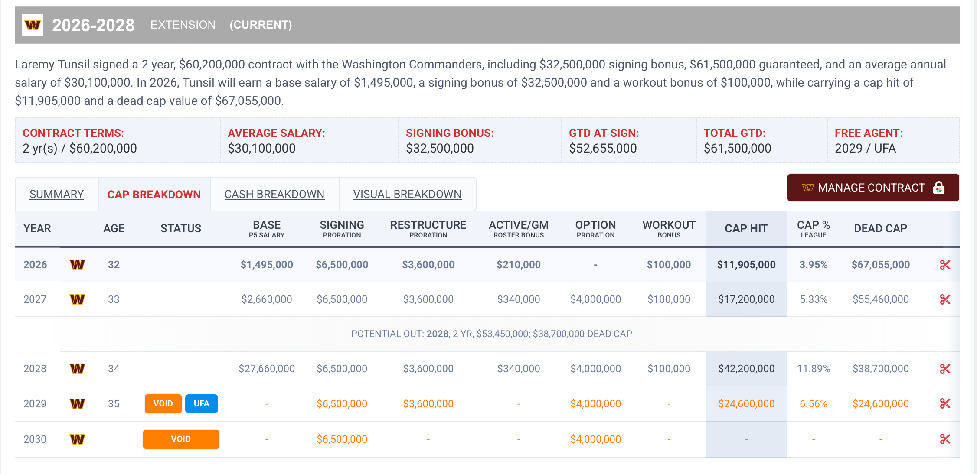Click the 2028 potential out year link
This screenshot has height=474, width=977.
click(437, 334)
